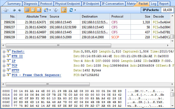This screenshot has height=109, width=175.
Task: Toggle the auto-scroll lock button
Action: coord(64,10)
